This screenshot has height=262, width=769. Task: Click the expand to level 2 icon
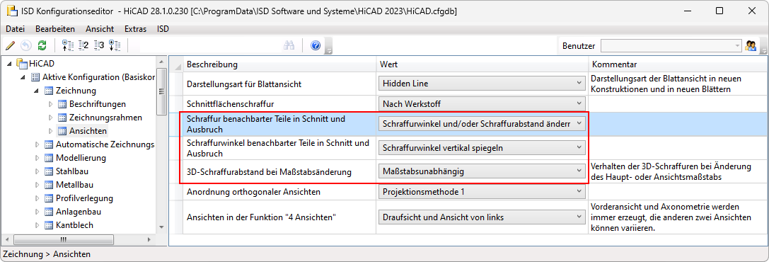(83, 45)
